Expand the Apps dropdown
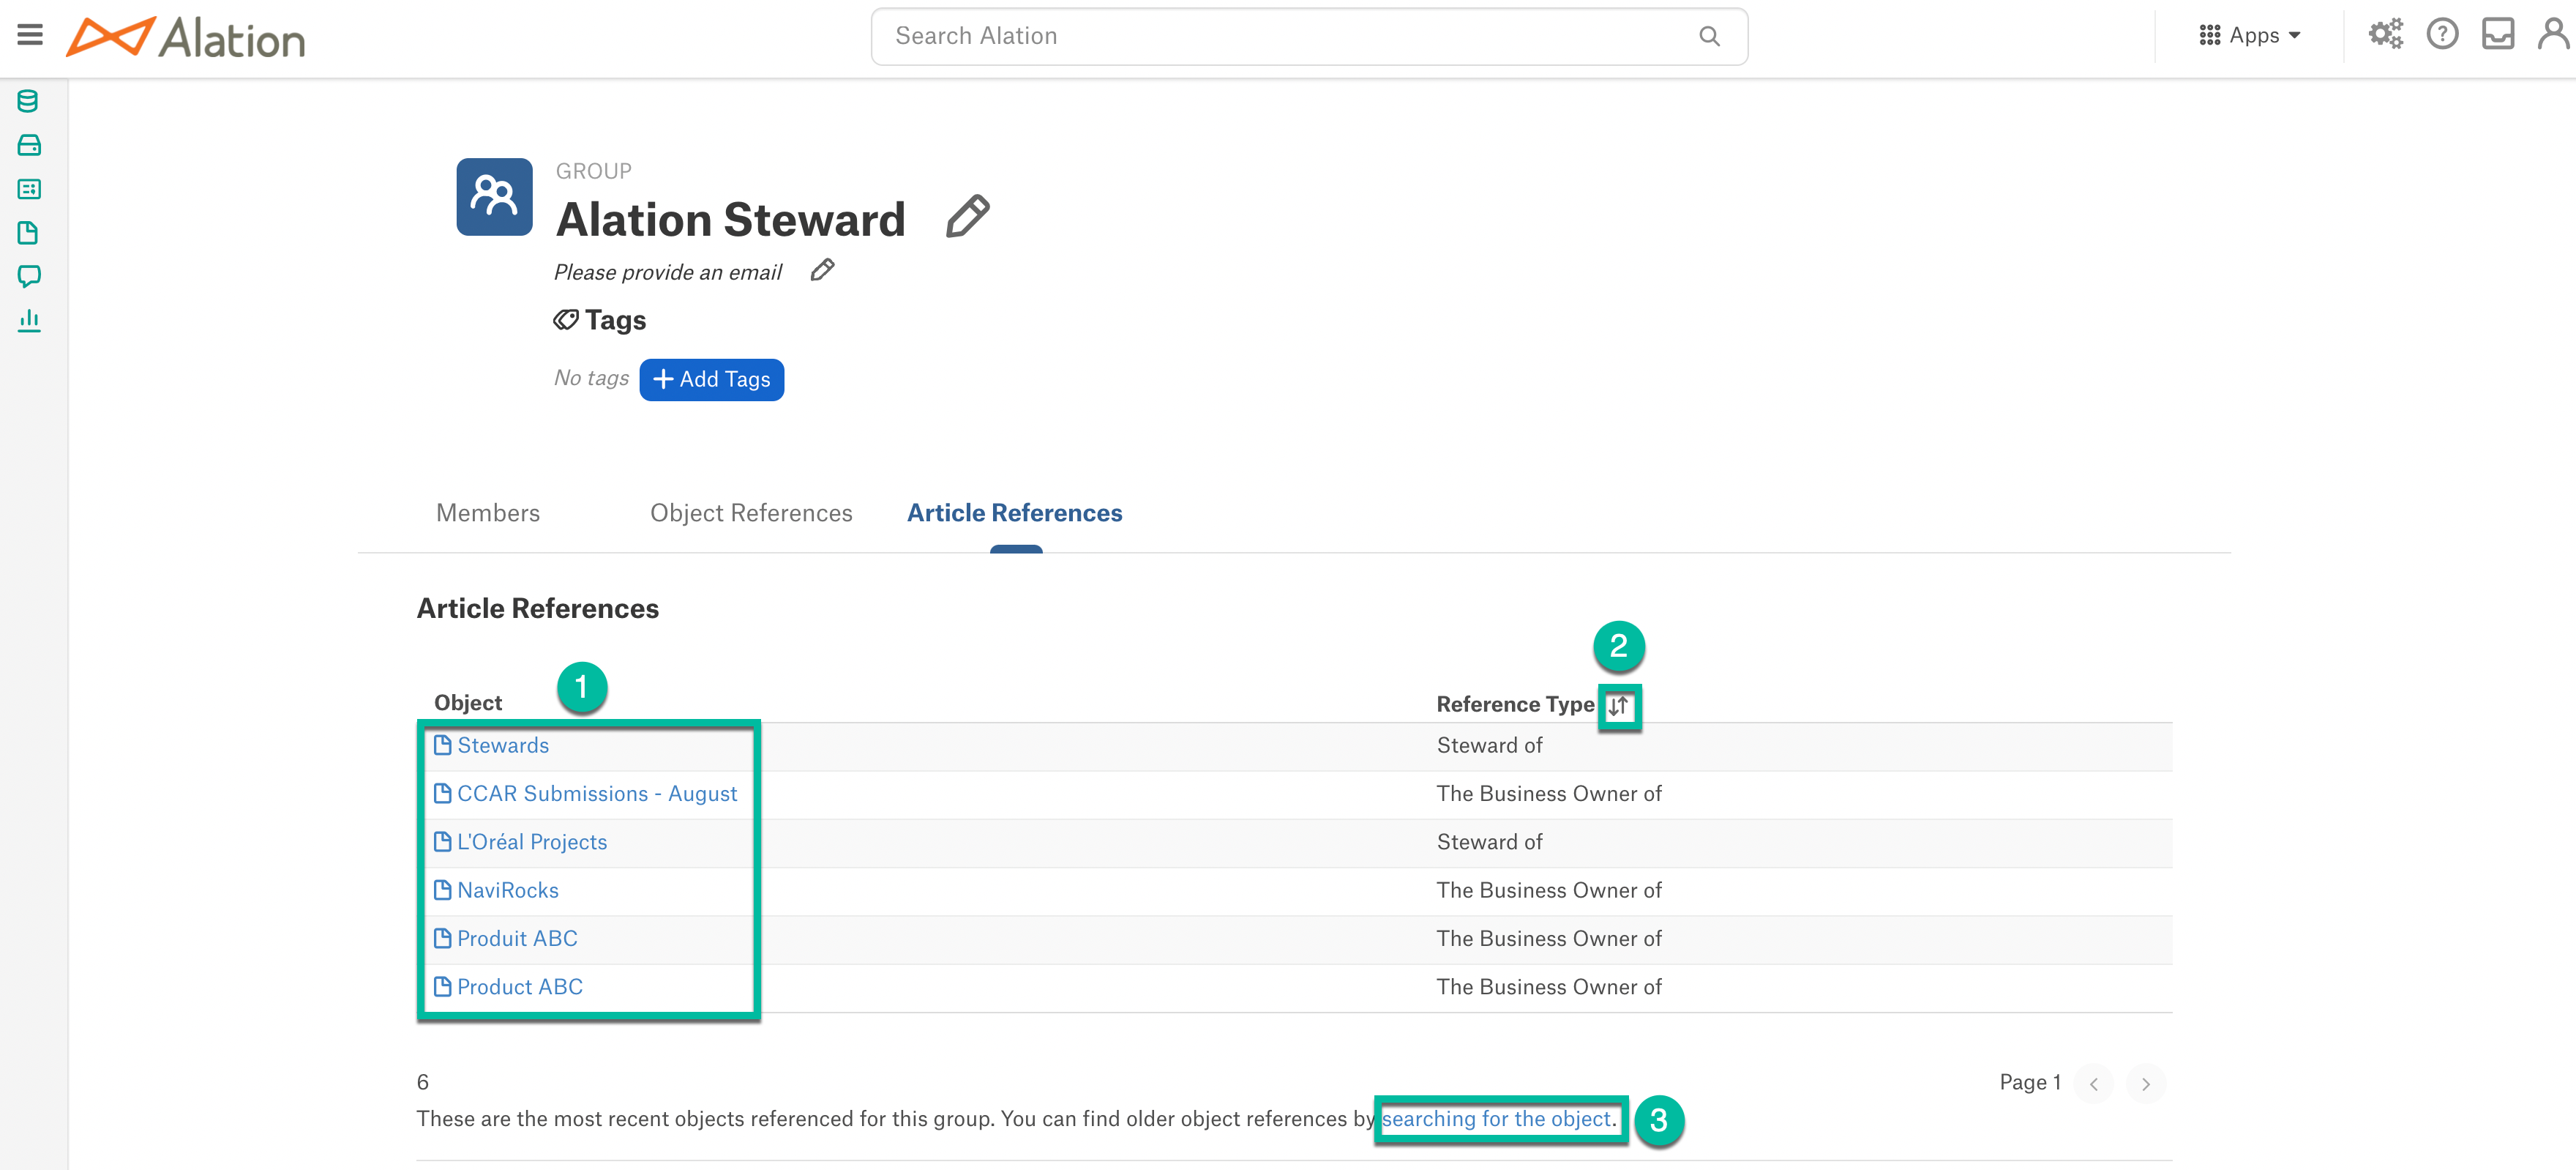This screenshot has height=1170, width=2576. pyautogui.click(x=2250, y=35)
